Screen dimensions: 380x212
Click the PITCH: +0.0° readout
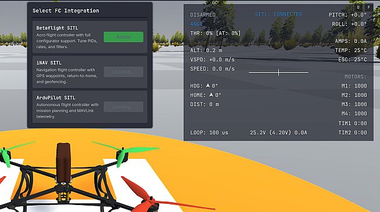click(347, 14)
